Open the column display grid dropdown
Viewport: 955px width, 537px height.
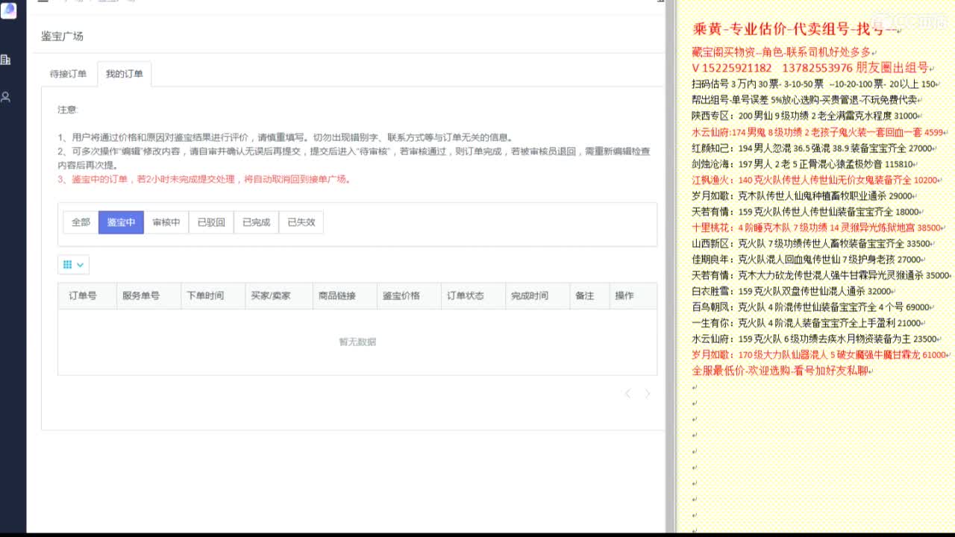pos(73,265)
